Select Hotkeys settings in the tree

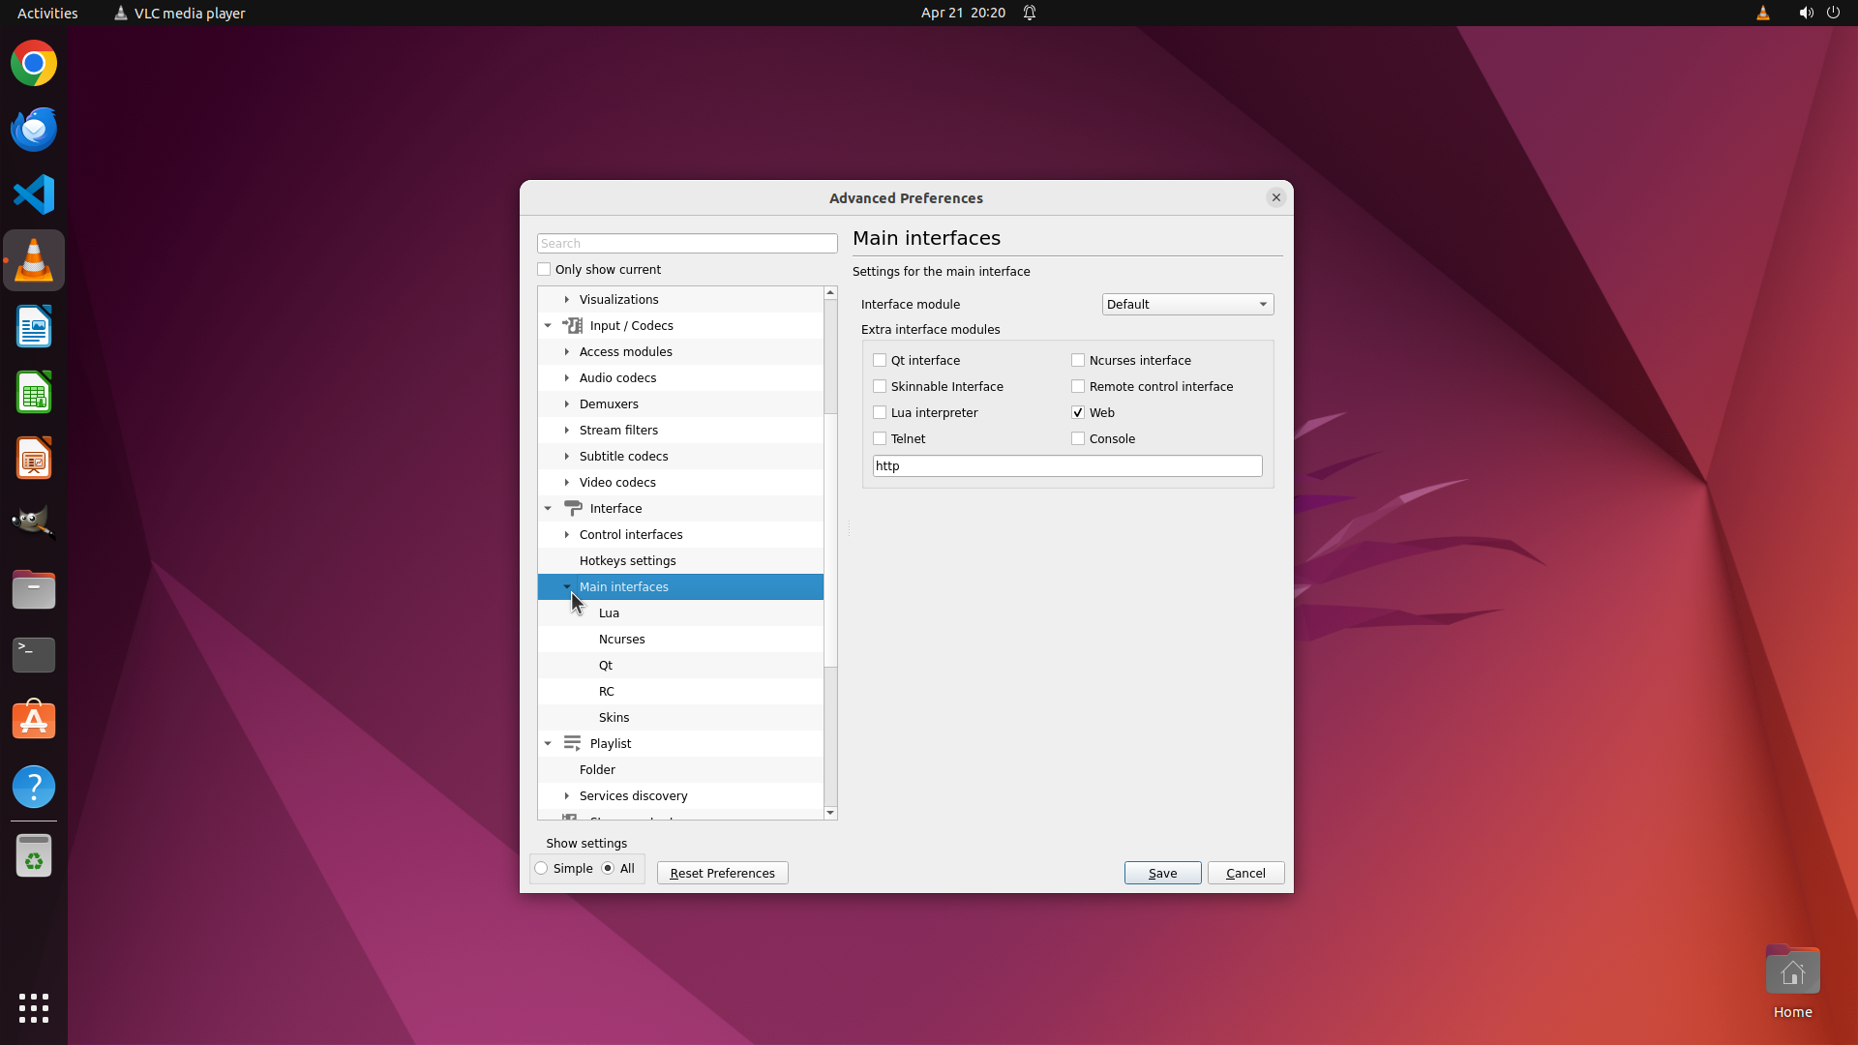tap(627, 560)
